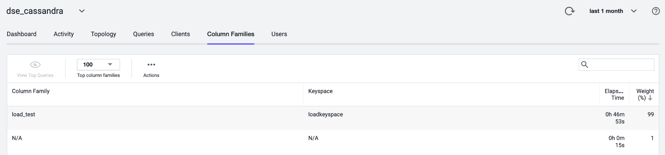The height and width of the screenshot is (155, 665).
Task: Switch to the Users tab
Action: [279, 34]
